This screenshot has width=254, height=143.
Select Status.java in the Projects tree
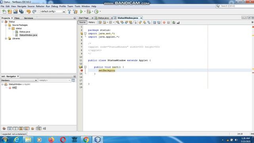click(x=25, y=32)
